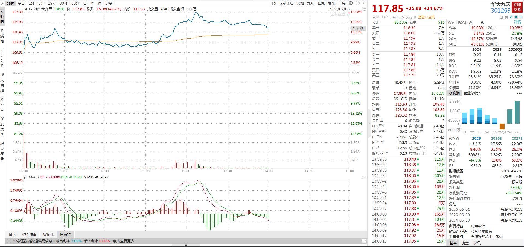
Task: Click the bell alert icon near stock code
Action: (516, 17)
